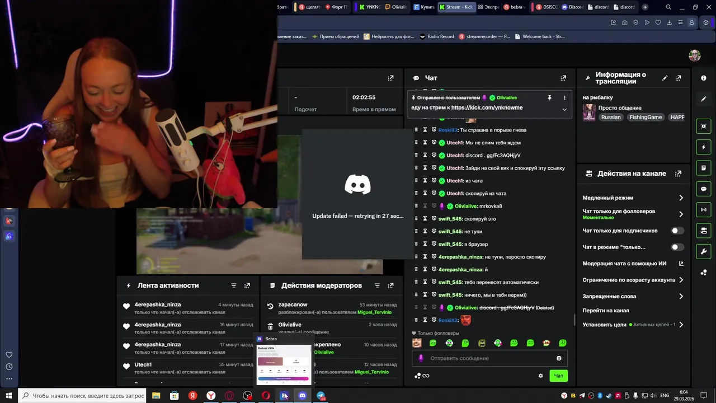This screenshot has height=403, width=716.
Task: Click the chat bubble icon in right sidebar
Action: [704, 189]
